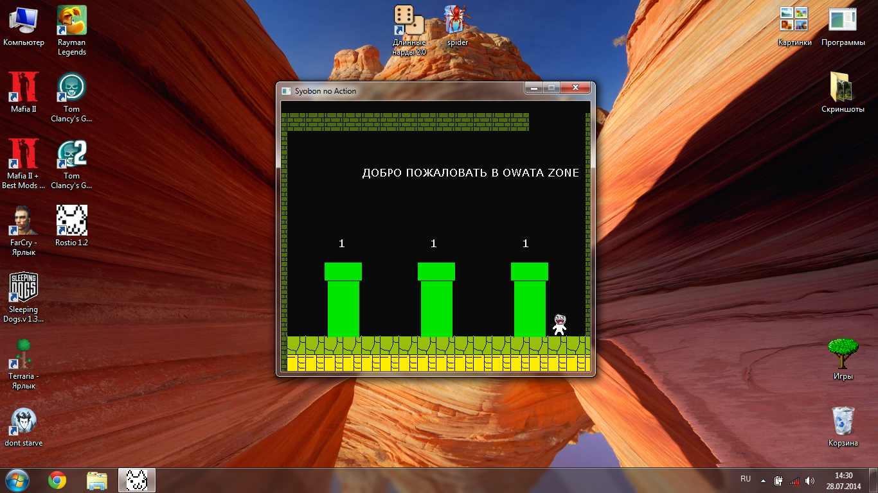
Task: Click the Tom Clancy's shortcut with number 2
Action: point(72,154)
